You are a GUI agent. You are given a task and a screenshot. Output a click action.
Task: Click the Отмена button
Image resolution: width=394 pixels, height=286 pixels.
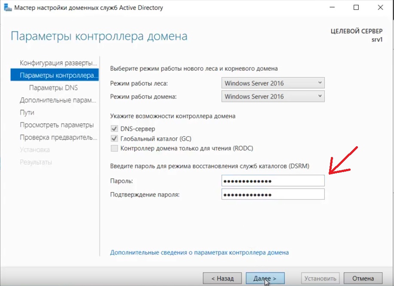[x=362, y=278]
